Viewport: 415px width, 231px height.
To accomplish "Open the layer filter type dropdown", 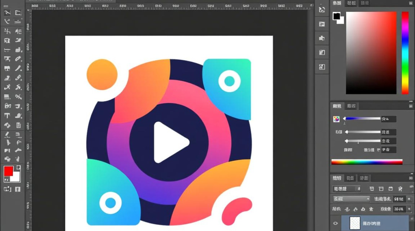I will click(x=347, y=189).
